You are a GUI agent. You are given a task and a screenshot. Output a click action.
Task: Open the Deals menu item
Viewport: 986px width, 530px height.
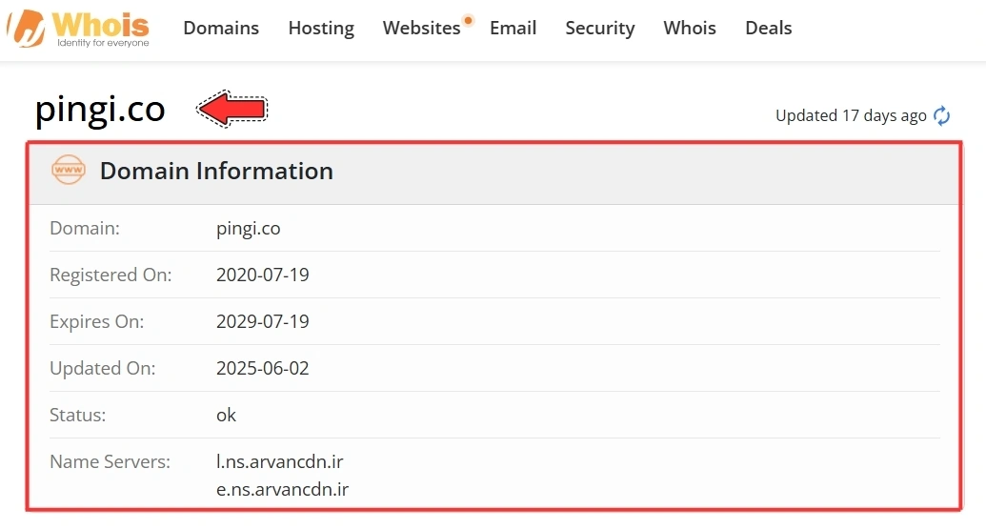pos(769,28)
